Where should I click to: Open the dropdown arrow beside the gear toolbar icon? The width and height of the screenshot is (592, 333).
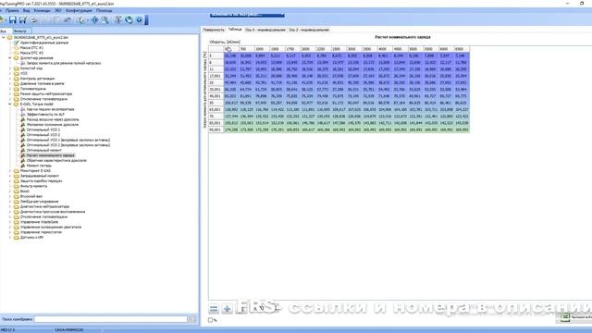click(x=87, y=20)
